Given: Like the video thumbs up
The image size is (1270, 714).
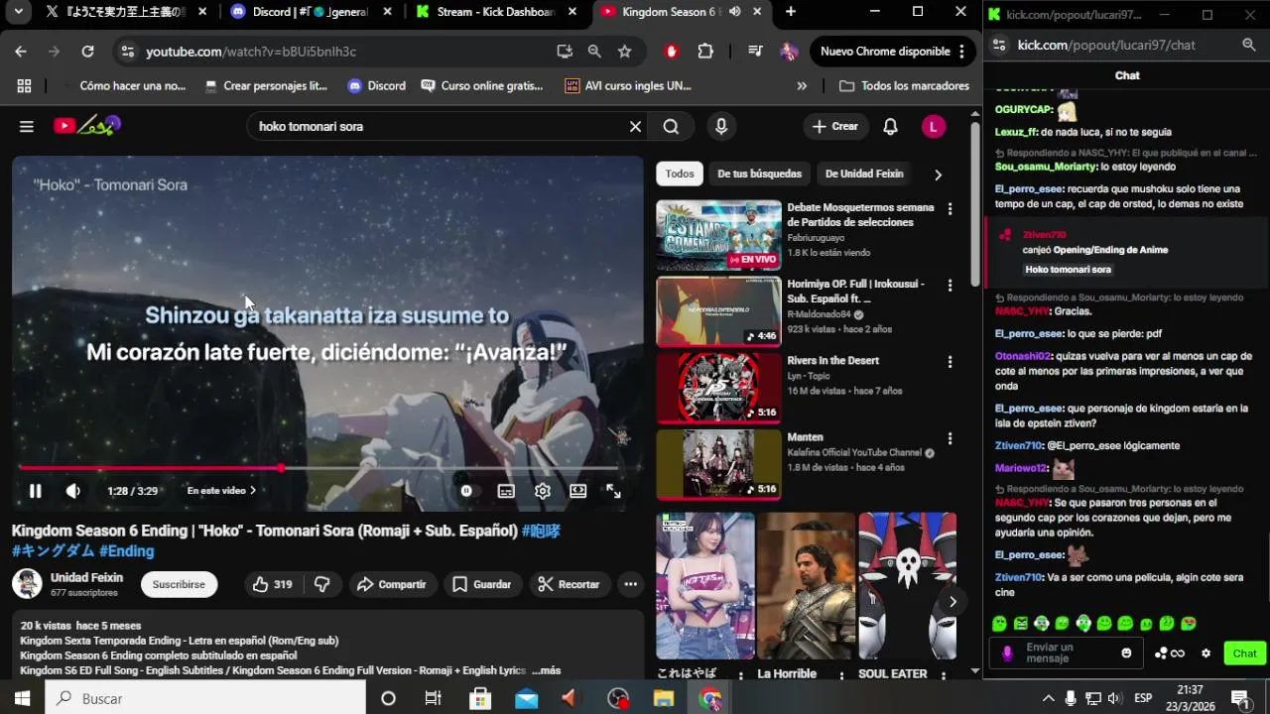Looking at the screenshot, I should point(272,584).
